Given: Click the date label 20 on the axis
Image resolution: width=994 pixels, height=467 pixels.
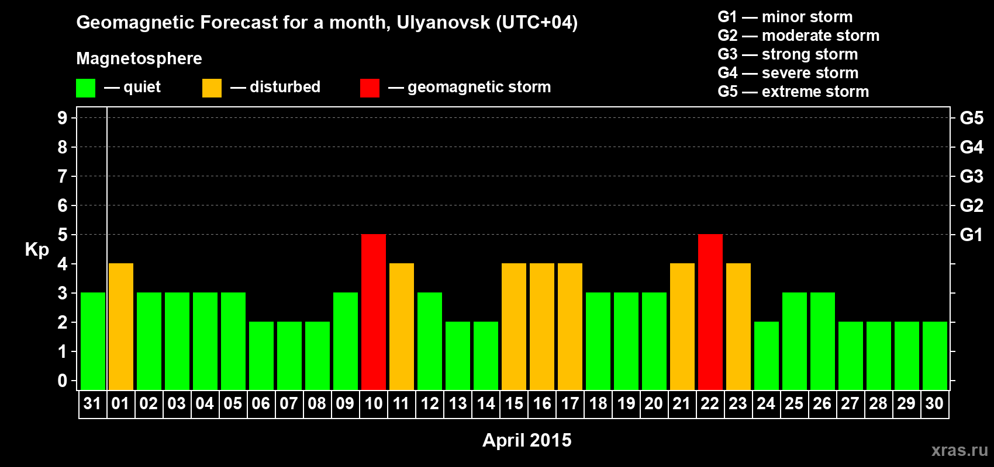Looking at the screenshot, I should click(x=654, y=403).
